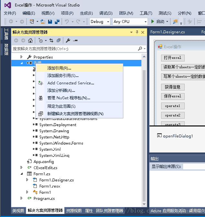Click the Pending Changes Filter clock icon

[41, 40]
